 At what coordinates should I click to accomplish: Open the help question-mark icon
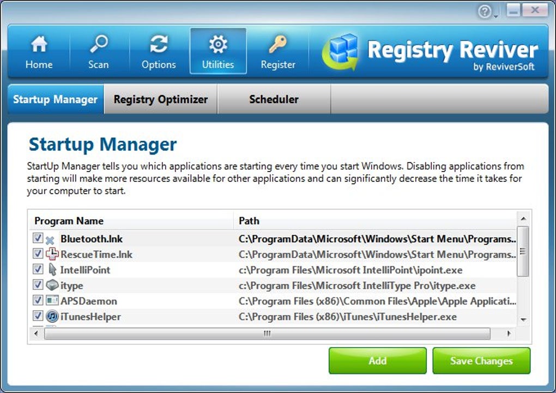point(485,11)
